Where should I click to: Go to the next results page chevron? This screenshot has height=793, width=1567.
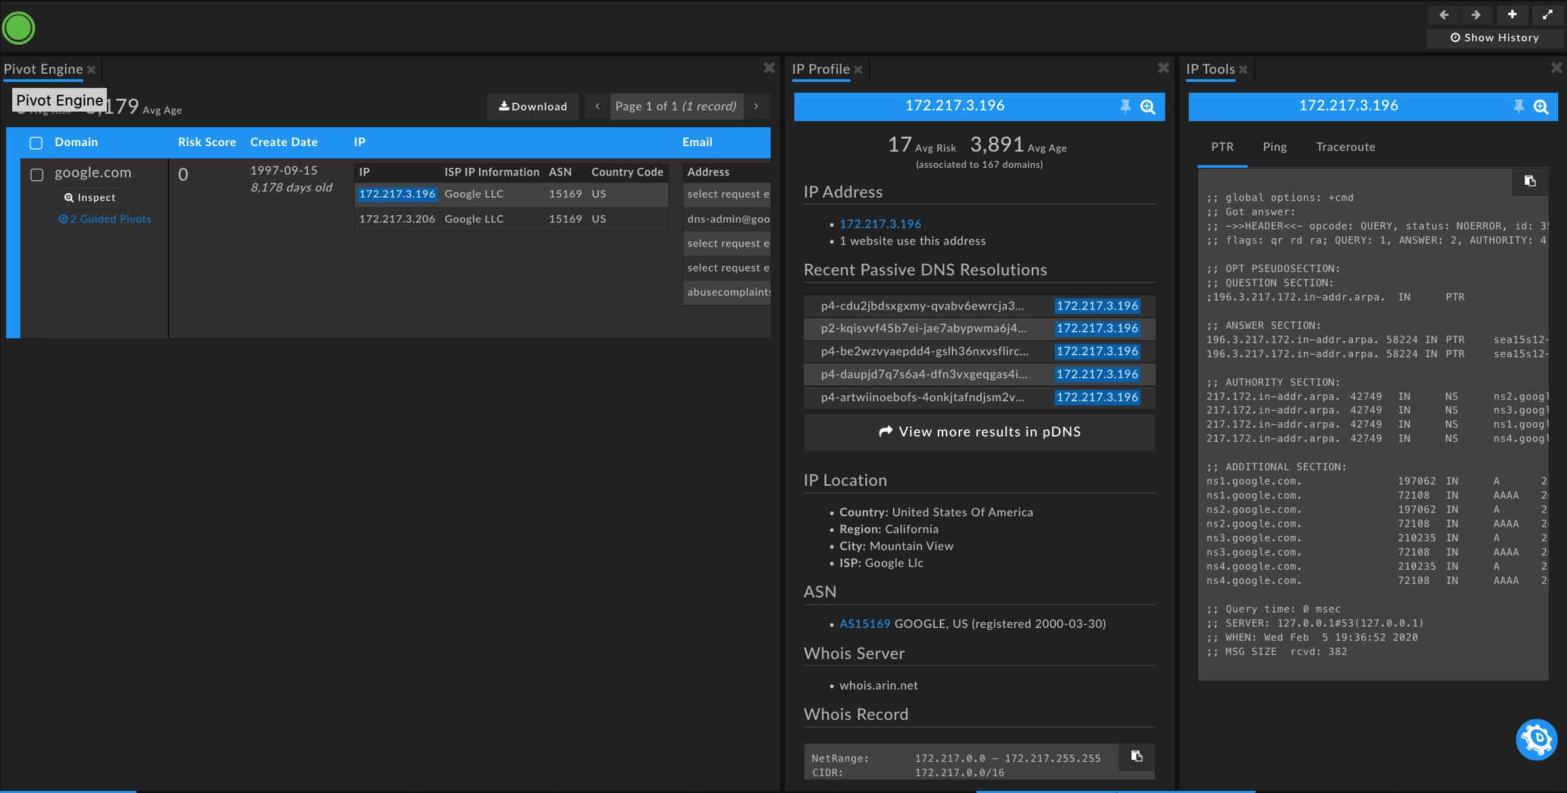756,106
